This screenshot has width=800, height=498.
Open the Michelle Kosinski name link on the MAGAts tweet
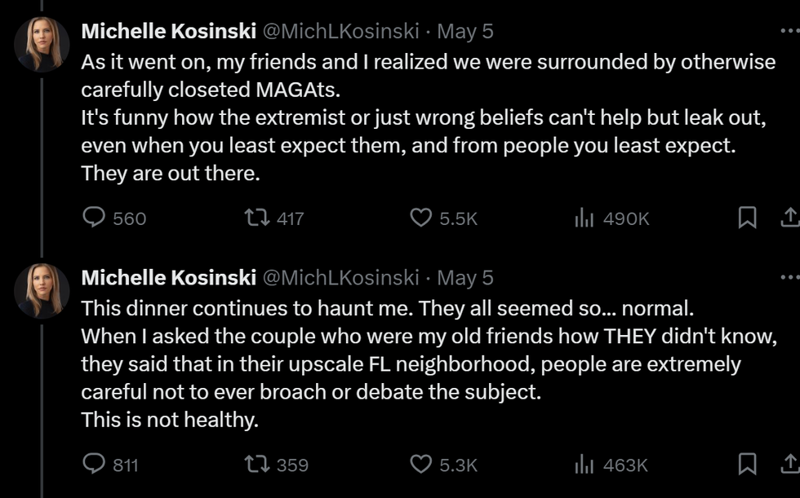point(168,31)
